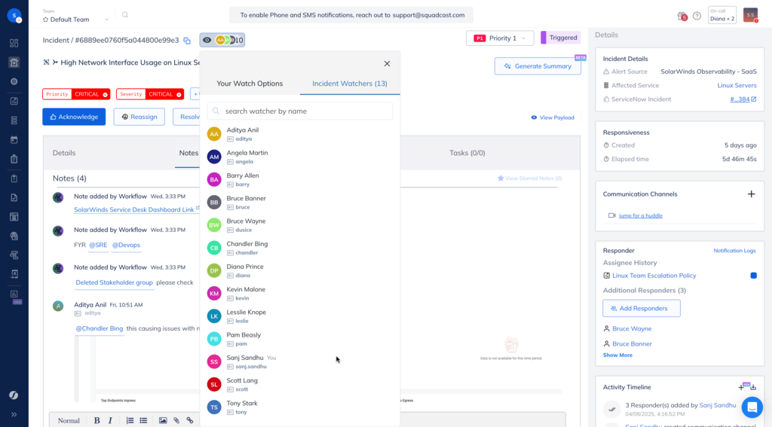Open Deleted Stakeholder group link
The image size is (772, 427).
tap(115, 282)
